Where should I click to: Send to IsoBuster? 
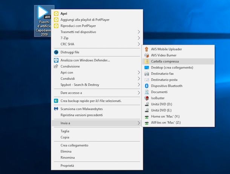tap(178, 98)
